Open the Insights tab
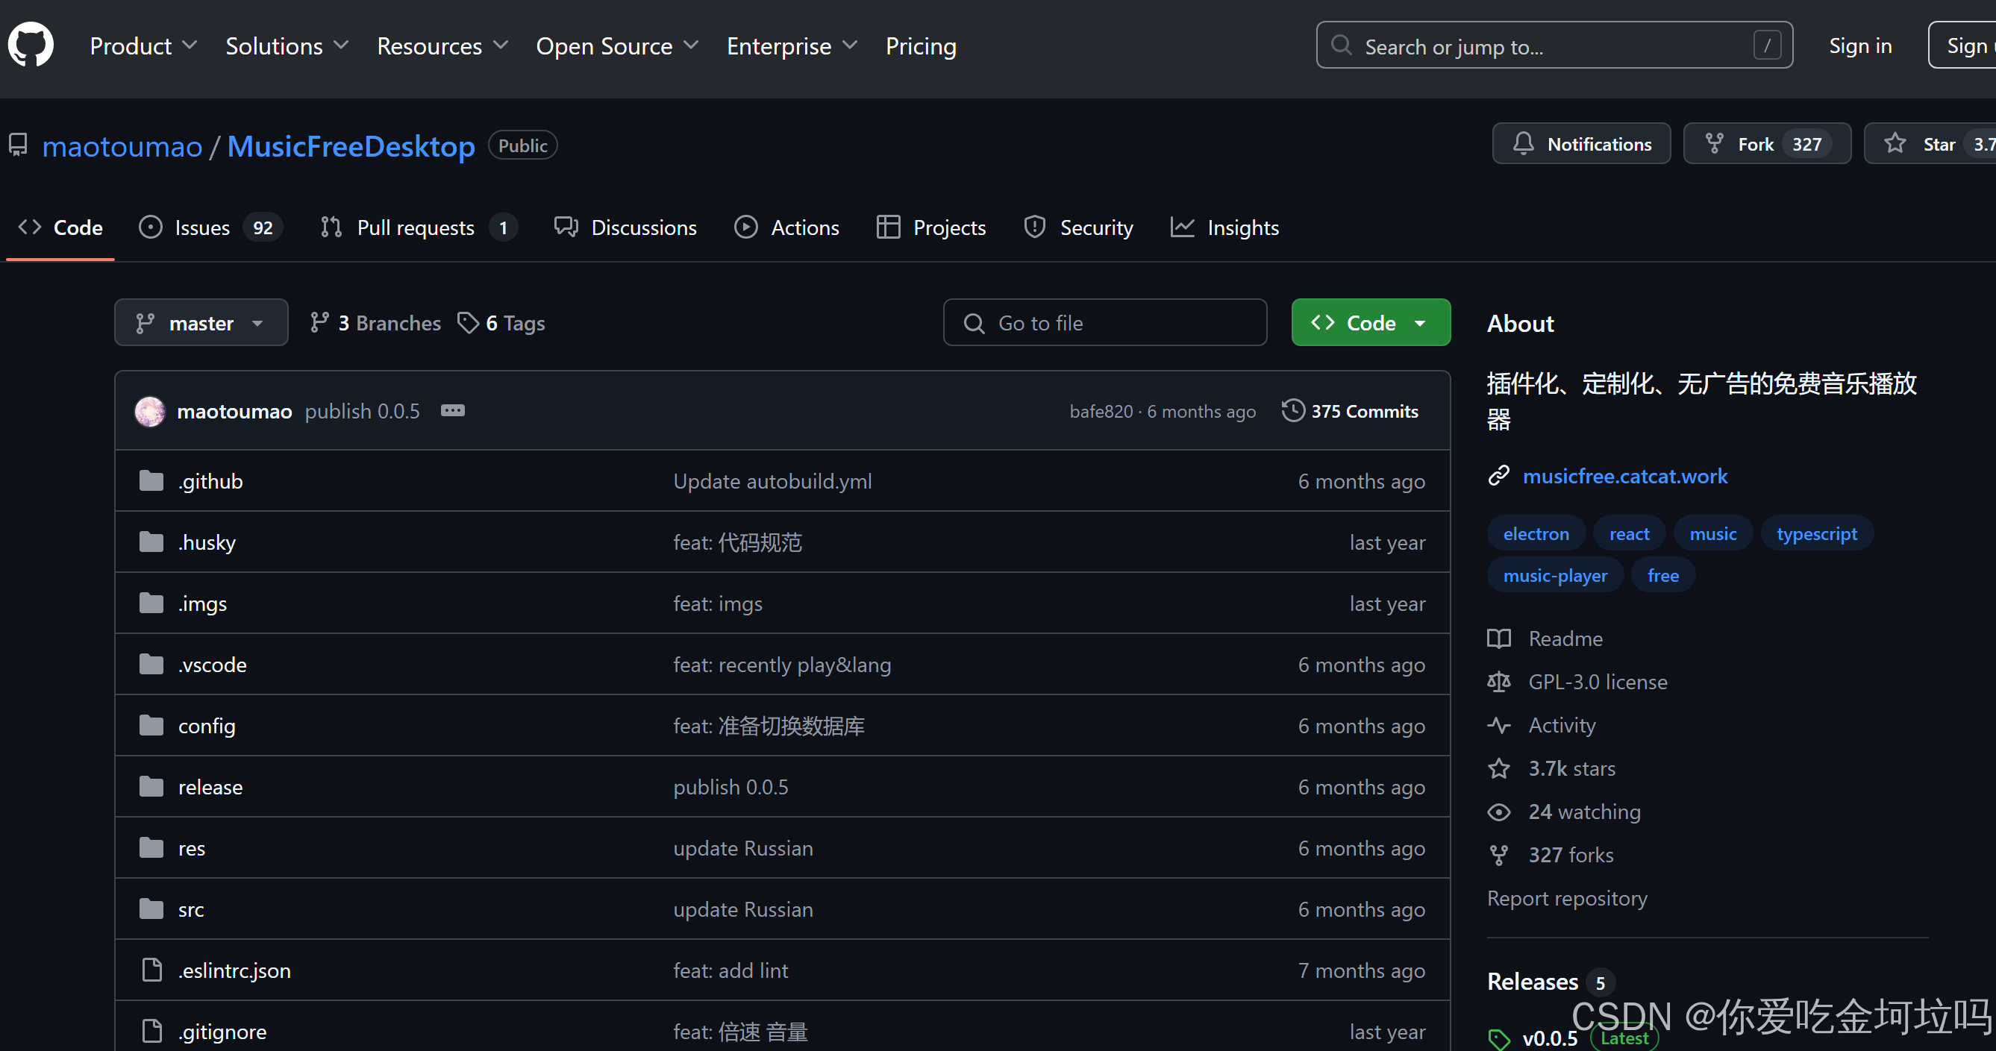1996x1051 pixels. tap(1225, 228)
